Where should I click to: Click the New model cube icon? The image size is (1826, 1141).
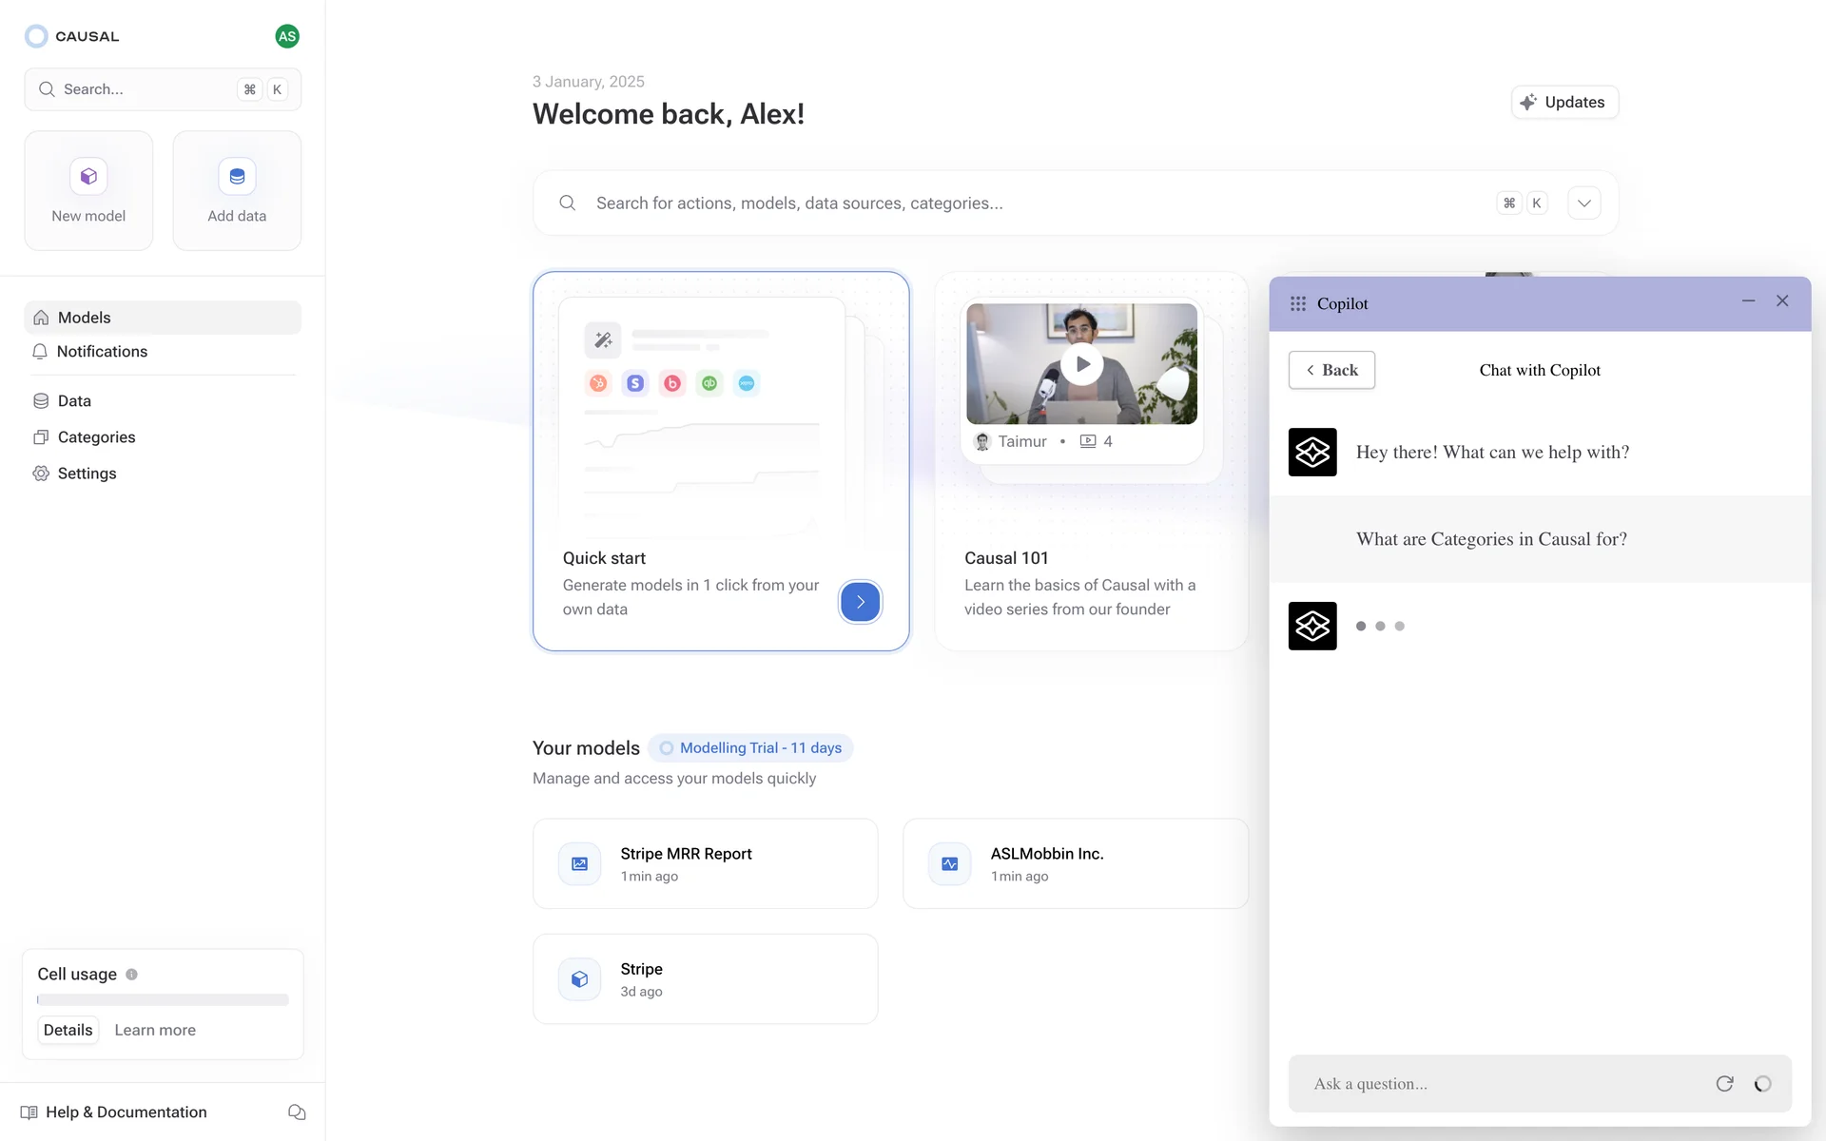[x=88, y=176]
